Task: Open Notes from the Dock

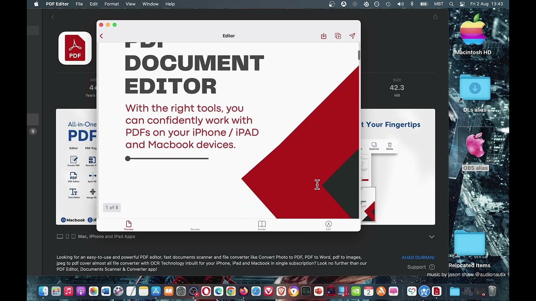Action: coord(143,291)
